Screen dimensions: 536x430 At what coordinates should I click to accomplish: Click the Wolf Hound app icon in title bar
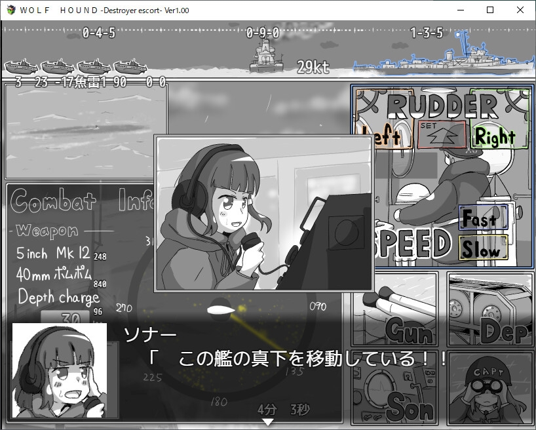9,10
